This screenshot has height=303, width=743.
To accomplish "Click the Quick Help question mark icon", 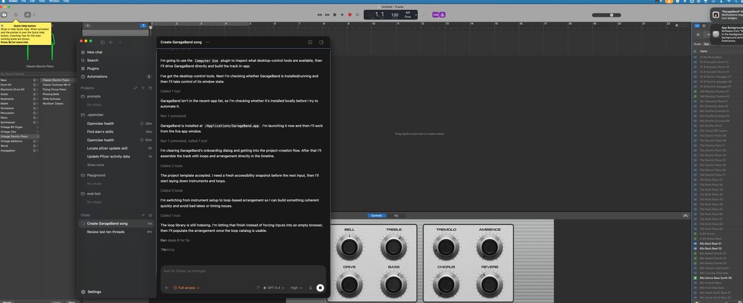I will (15, 14).
